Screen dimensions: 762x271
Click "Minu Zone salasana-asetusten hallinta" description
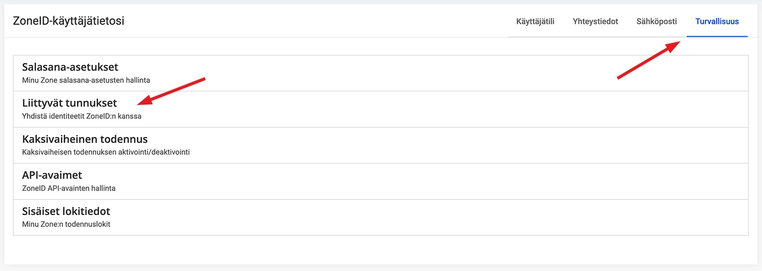(86, 80)
